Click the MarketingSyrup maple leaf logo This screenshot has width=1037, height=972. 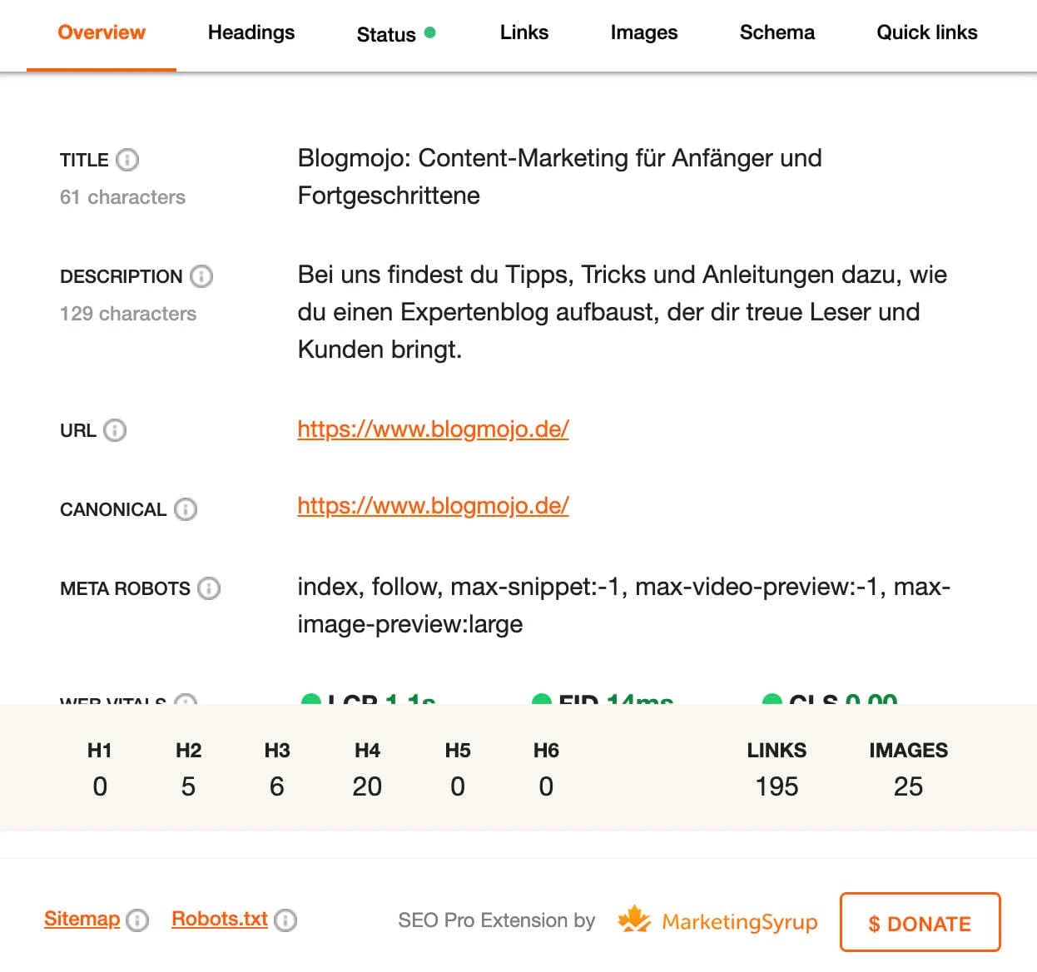click(x=635, y=920)
